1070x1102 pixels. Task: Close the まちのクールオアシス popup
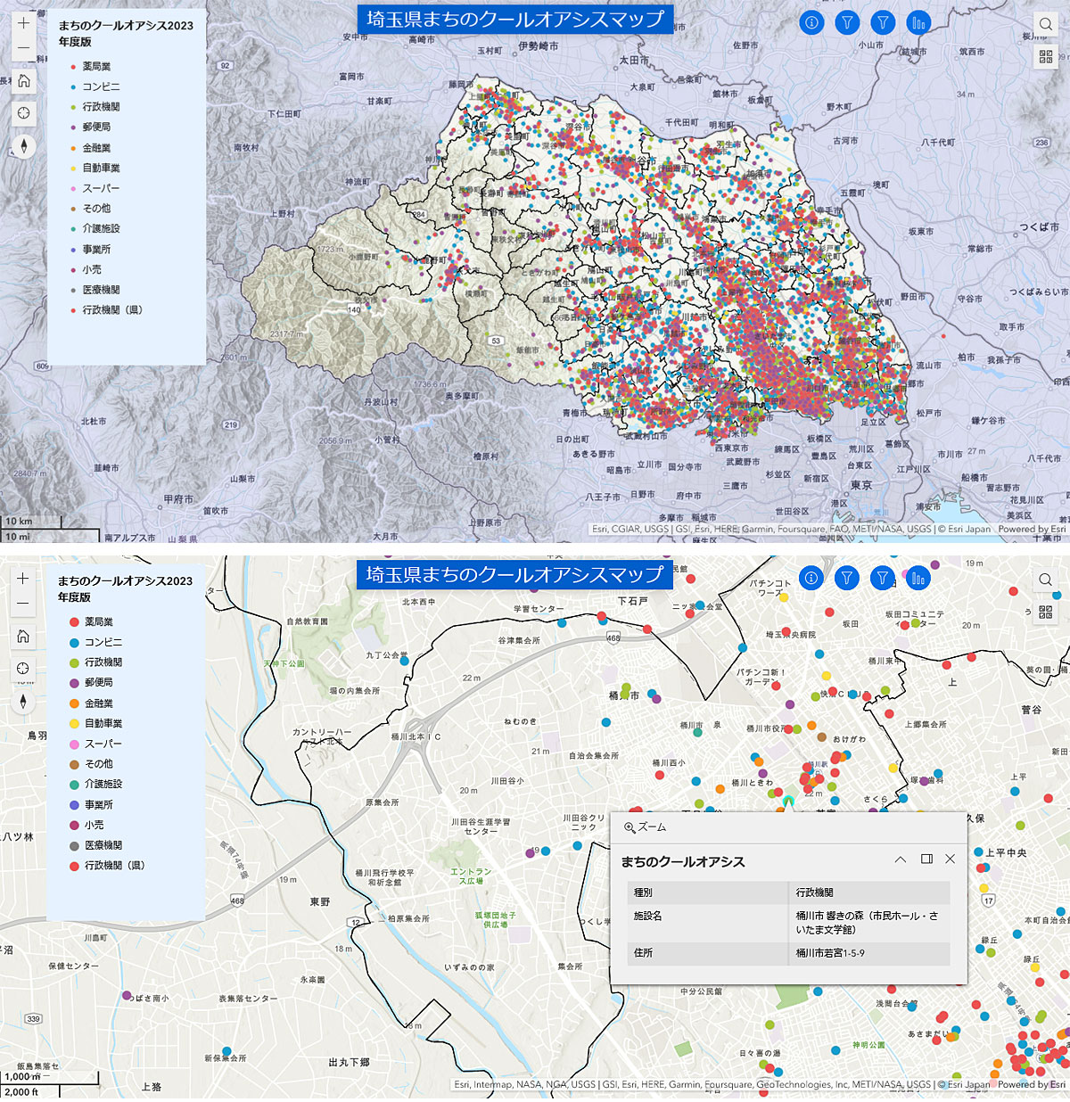click(x=951, y=859)
